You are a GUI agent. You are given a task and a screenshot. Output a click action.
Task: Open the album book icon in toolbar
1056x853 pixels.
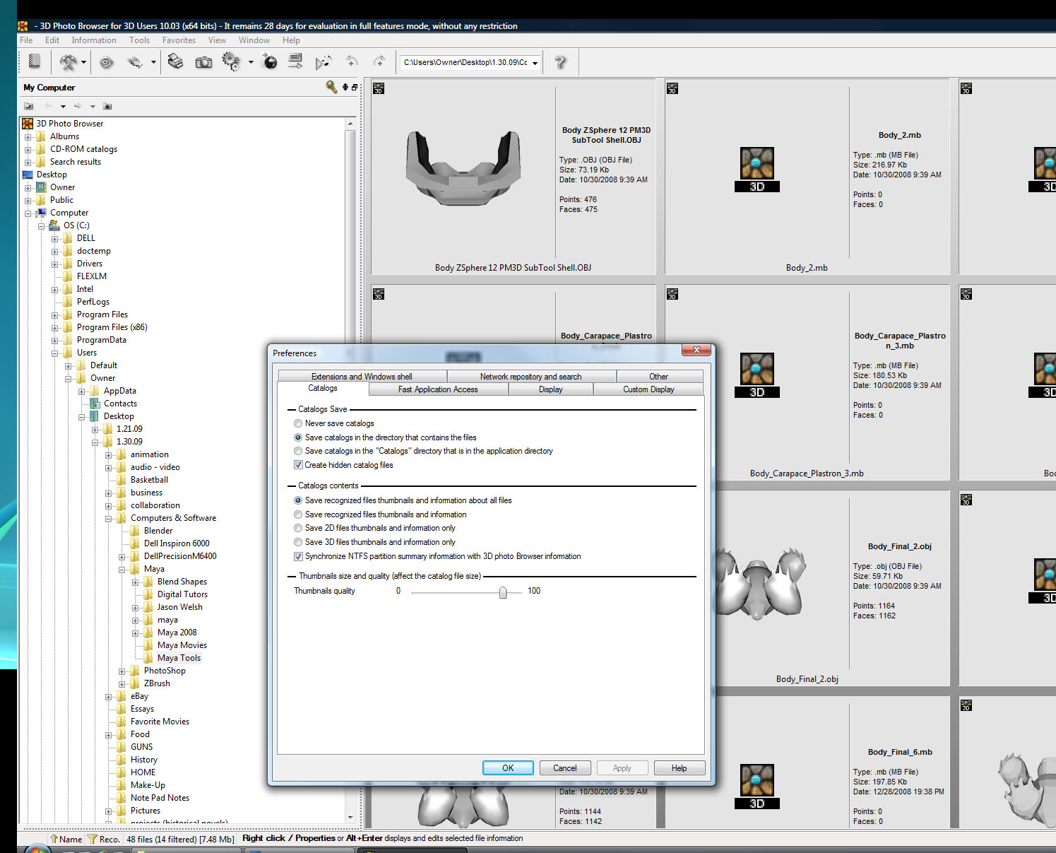pos(34,62)
